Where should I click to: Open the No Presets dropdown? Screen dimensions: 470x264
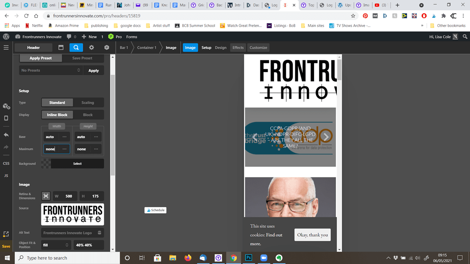click(x=50, y=70)
